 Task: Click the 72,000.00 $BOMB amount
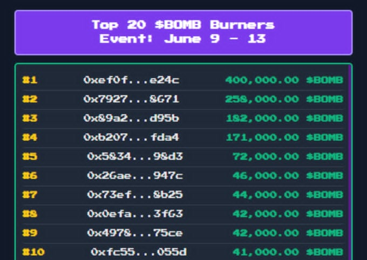click(288, 156)
